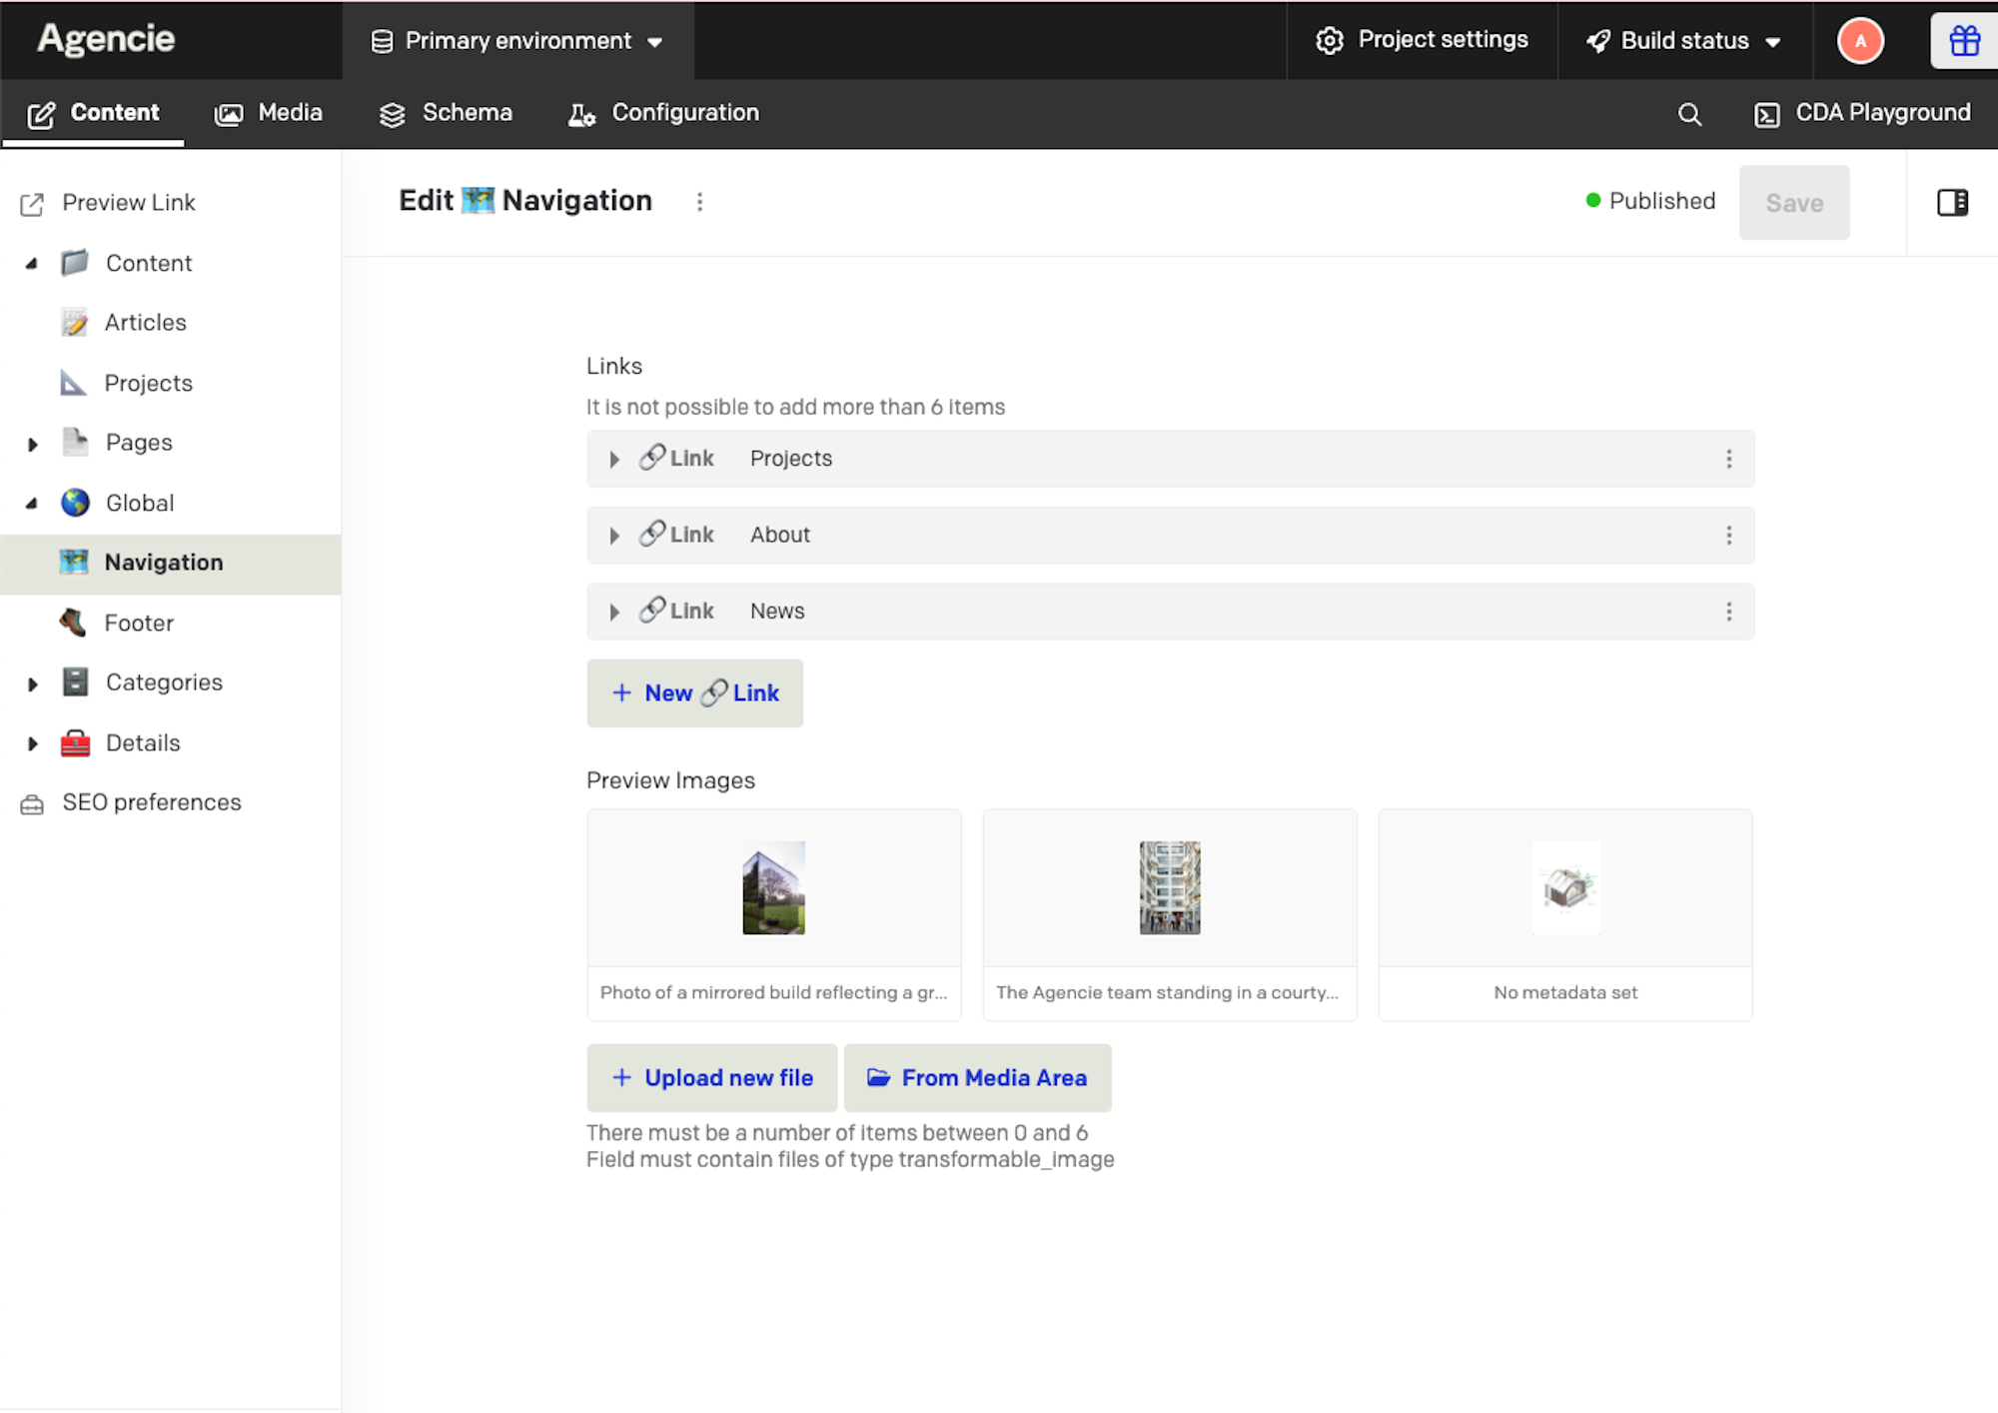Open Project settings

(1422, 40)
